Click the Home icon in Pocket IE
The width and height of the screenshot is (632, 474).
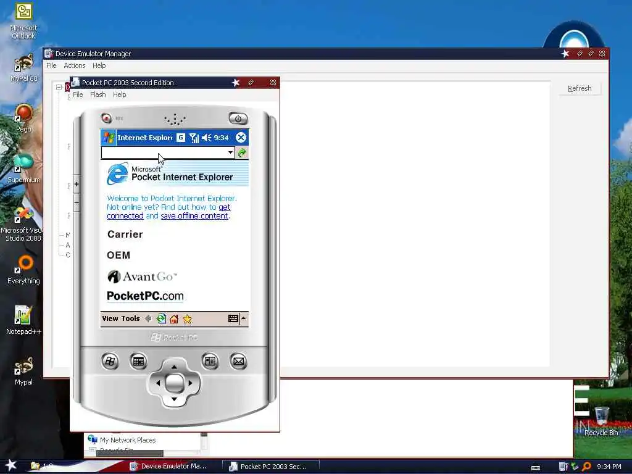(x=174, y=319)
